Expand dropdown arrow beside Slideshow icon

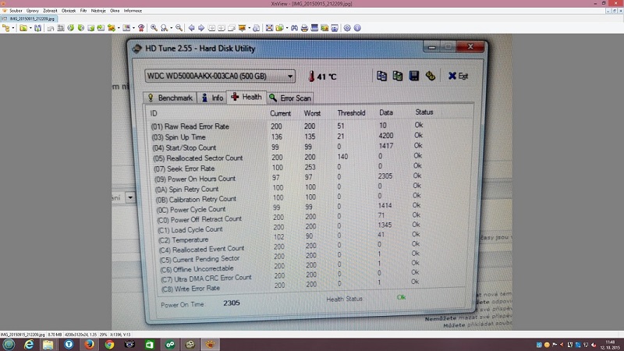(250, 28)
